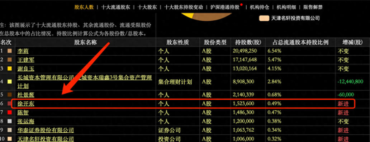
Task: Click legend label 天津名轩投资有限公司
Action: pos(295,18)
